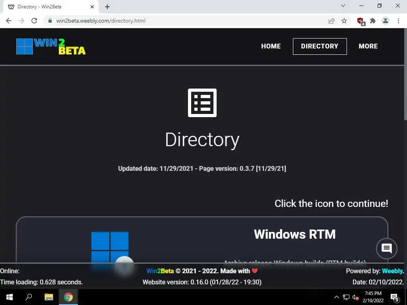Open uBlock Origin extension icon
407x305 pixels.
pos(361,21)
